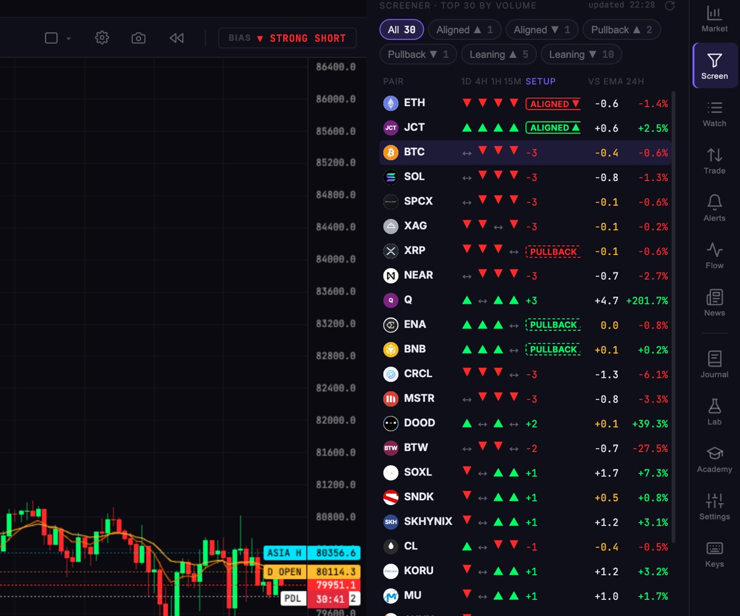The width and height of the screenshot is (740, 616).
Task: Filter by Leaning down setups
Action: (x=582, y=54)
